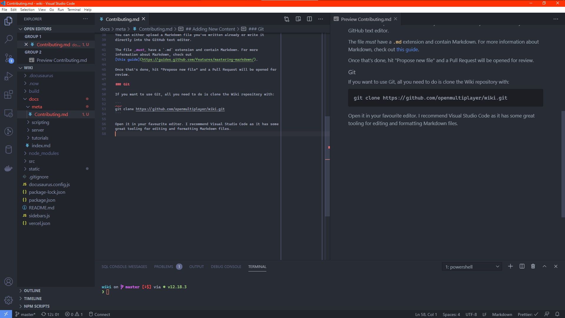Open the Accounts menu icon

9,282
